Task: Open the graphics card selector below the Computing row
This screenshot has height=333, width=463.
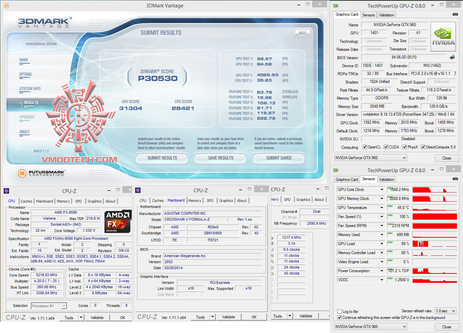Action: pyautogui.click(x=370, y=158)
